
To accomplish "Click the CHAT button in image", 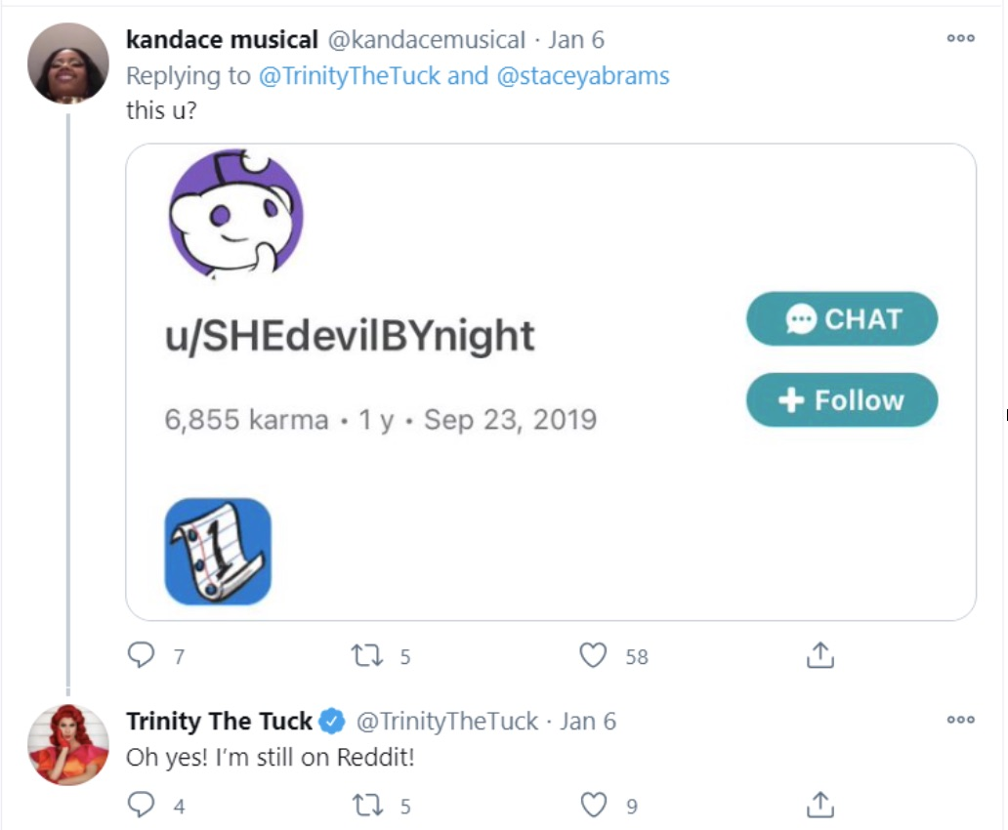I will point(842,319).
